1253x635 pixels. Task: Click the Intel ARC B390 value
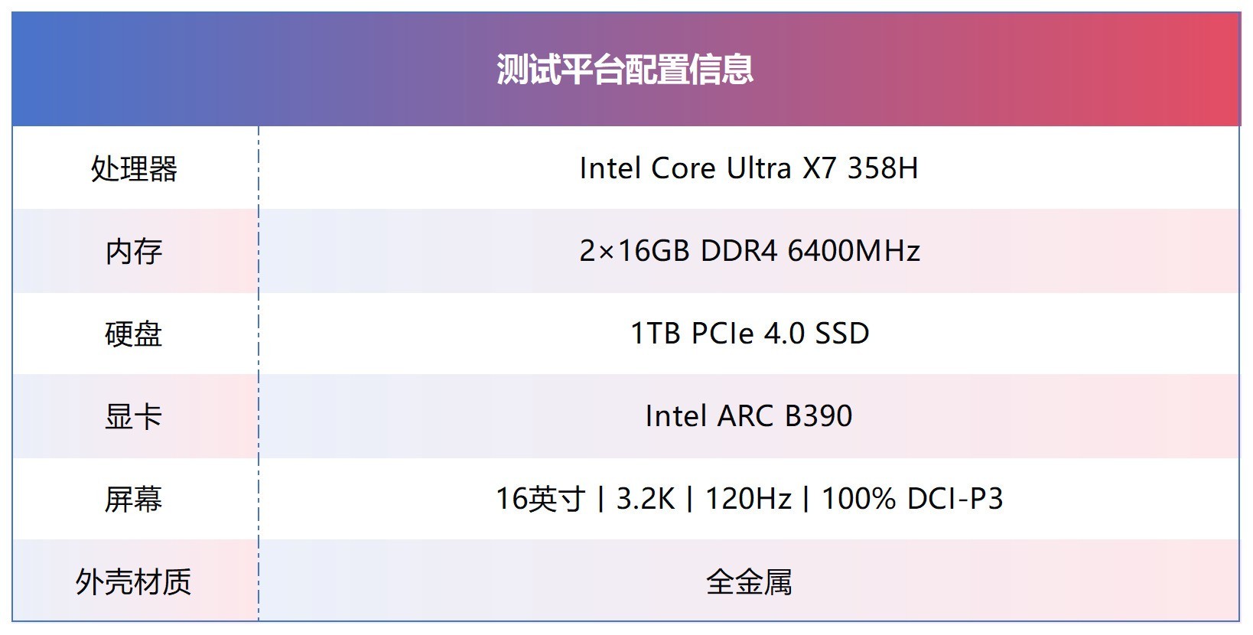click(749, 416)
